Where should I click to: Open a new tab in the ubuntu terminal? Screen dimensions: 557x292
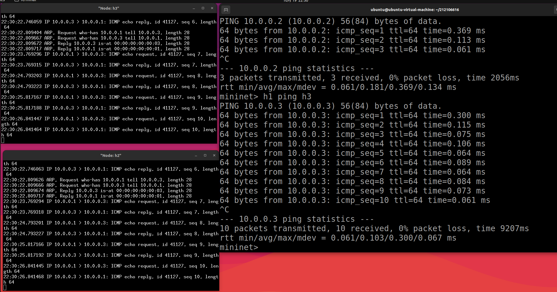coord(226,10)
